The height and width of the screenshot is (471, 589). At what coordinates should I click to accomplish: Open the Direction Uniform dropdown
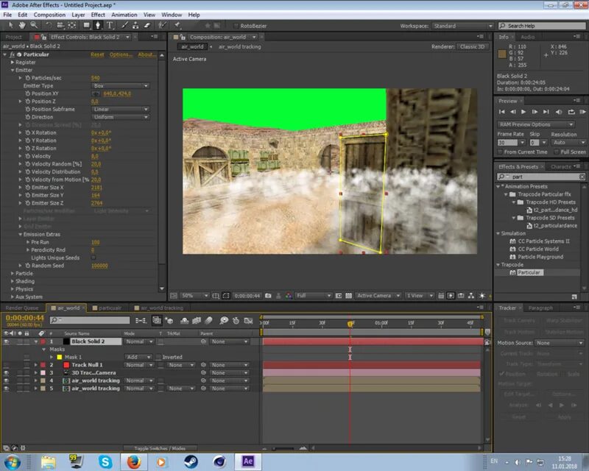pos(121,117)
